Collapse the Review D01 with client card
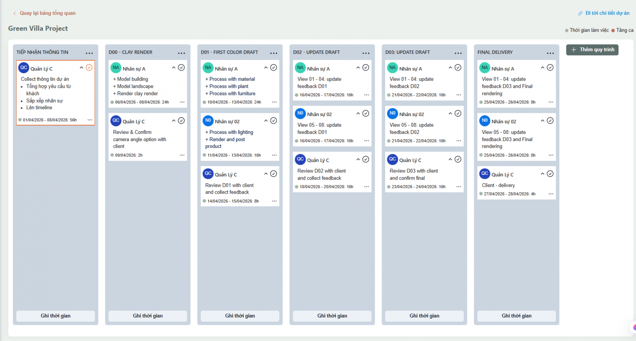636x341 pixels. tap(266, 174)
